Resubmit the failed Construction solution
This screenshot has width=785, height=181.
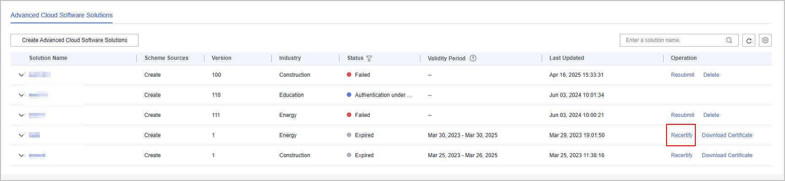pos(683,75)
